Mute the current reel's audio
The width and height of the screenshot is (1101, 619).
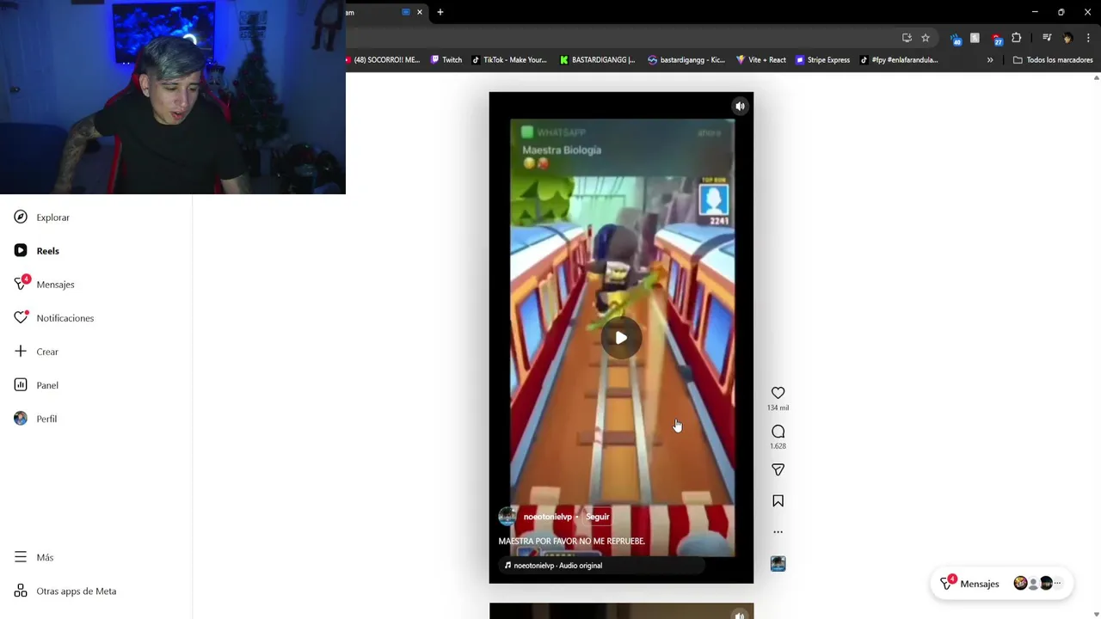(x=740, y=107)
